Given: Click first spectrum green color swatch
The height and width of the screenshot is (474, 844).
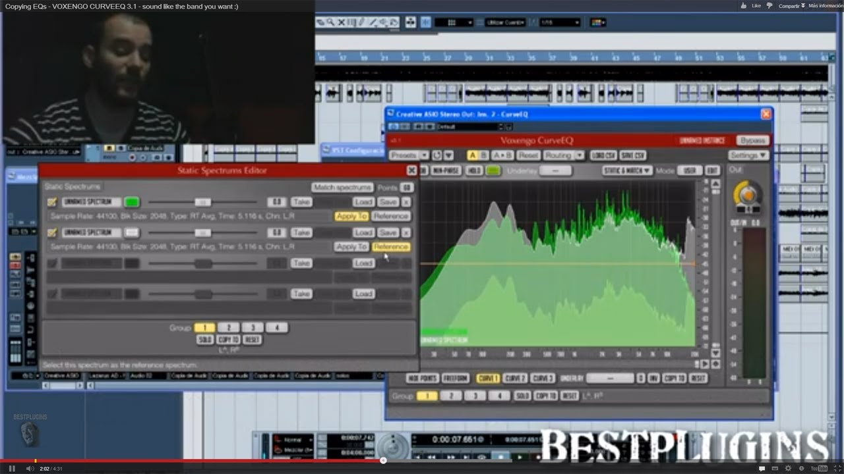Looking at the screenshot, I should click(x=132, y=202).
